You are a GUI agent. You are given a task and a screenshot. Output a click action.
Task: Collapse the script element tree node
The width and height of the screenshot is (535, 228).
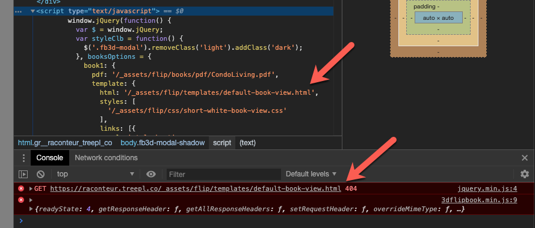pyautogui.click(x=32, y=11)
